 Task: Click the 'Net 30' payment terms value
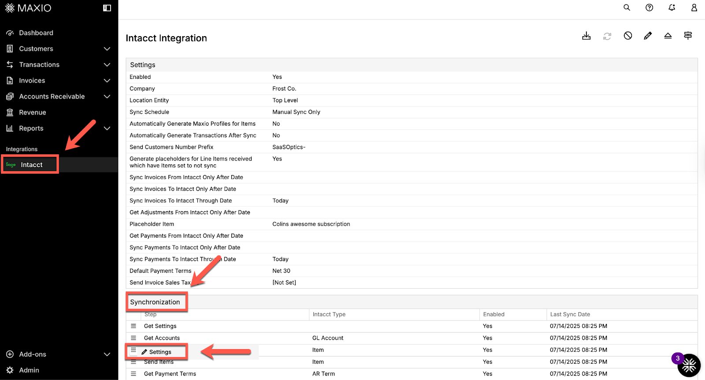[281, 271]
